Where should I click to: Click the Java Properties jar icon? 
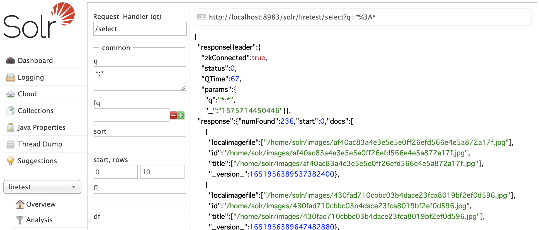pyautogui.click(x=11, y=127)
